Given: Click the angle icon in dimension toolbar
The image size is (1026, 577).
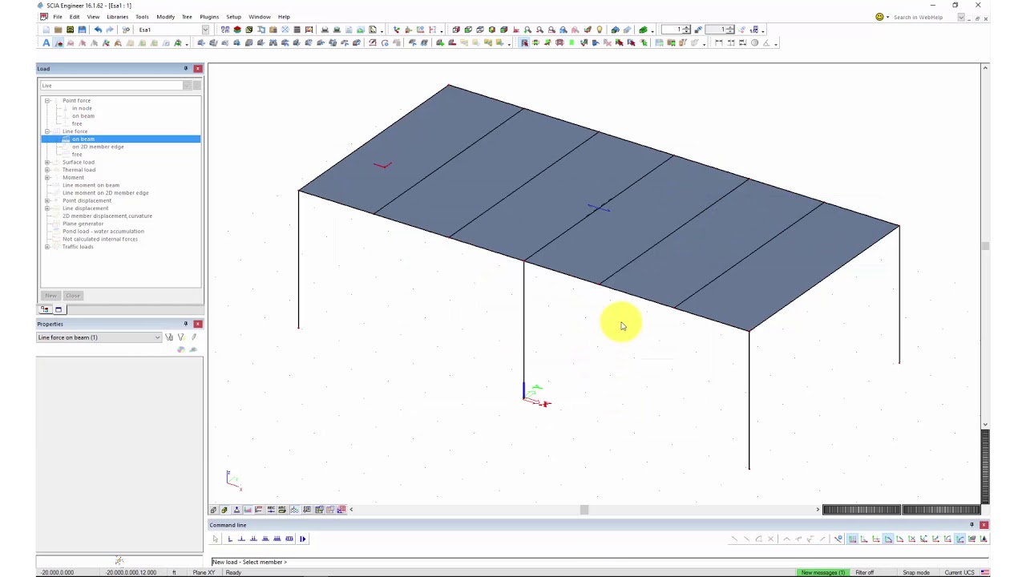Looking at the screenshot, I should pyautogui.click(x=766, y=42).
